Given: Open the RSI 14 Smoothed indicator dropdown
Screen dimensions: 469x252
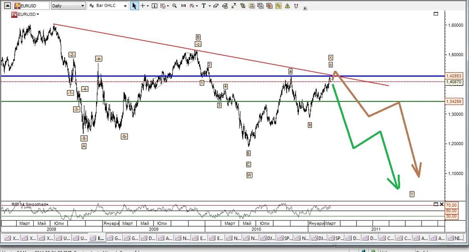Looking at the screenshot, I should tap(47, 205).
